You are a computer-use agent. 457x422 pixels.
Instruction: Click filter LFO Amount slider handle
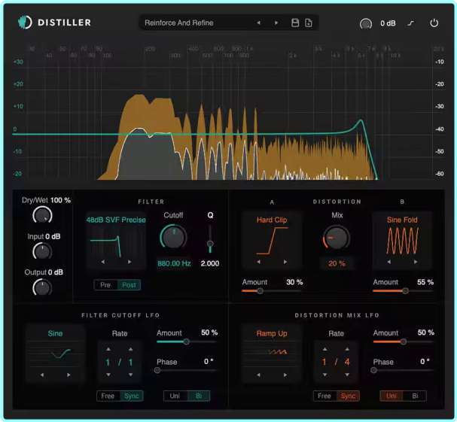tap(186, 342)
